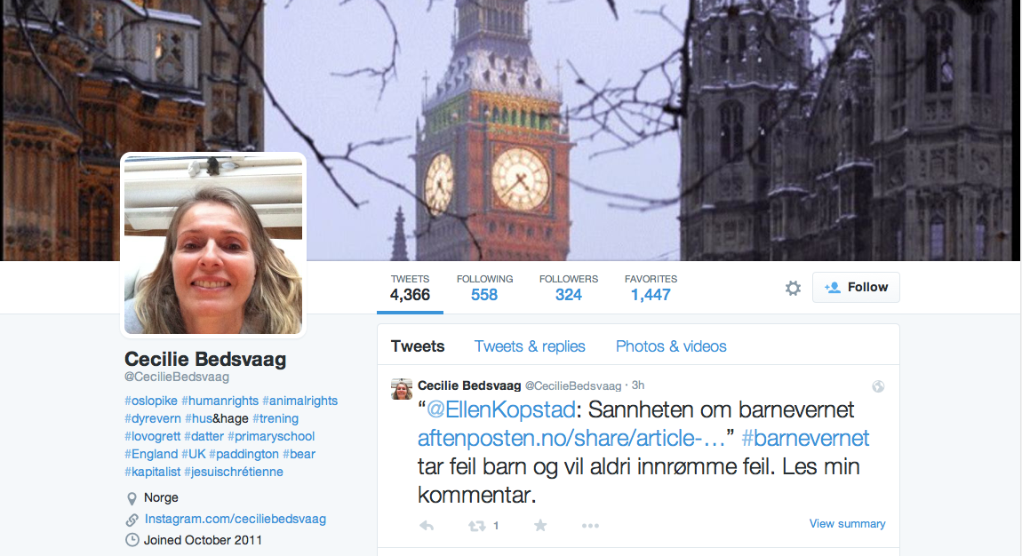Retweet the barnevernet tweet
This screenshot has height=556, width=1022.
tap(477, 526)
